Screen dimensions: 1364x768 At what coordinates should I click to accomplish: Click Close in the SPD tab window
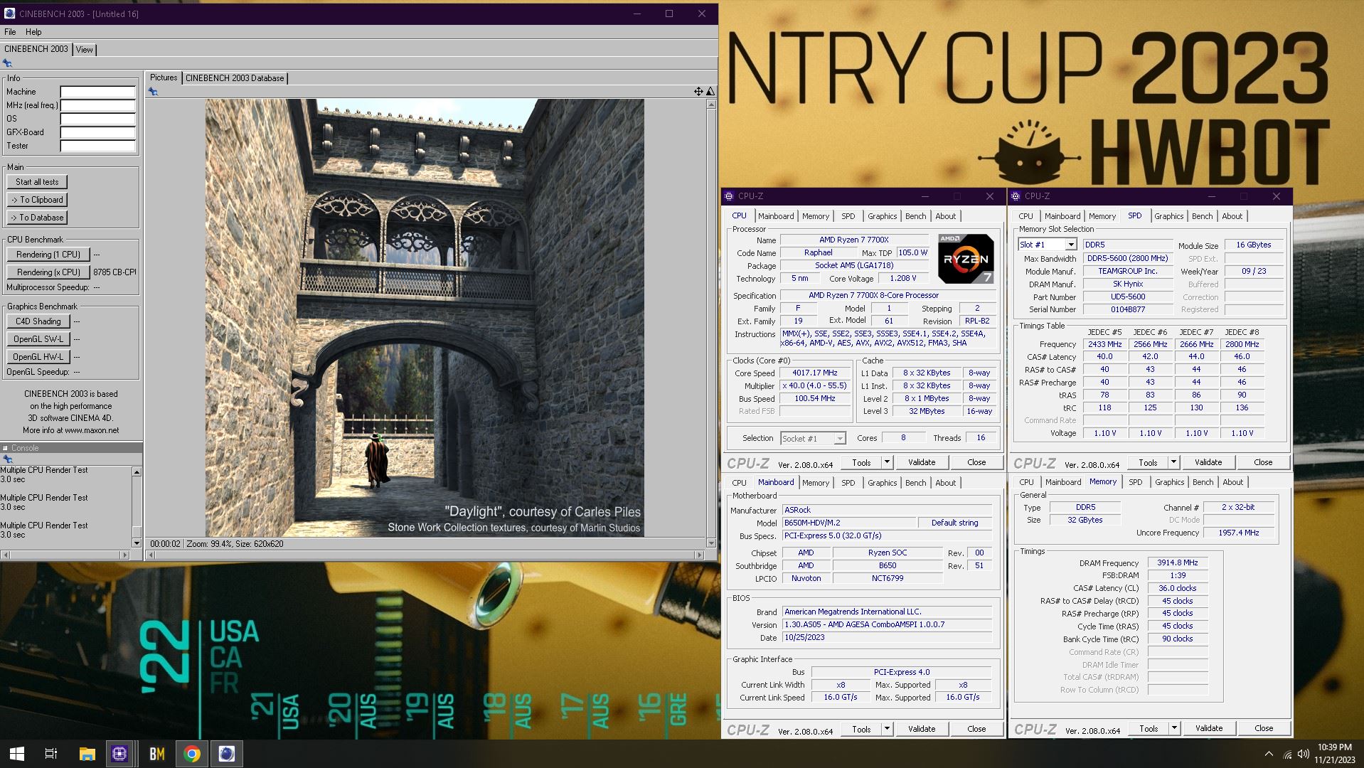click(1263, 462)
